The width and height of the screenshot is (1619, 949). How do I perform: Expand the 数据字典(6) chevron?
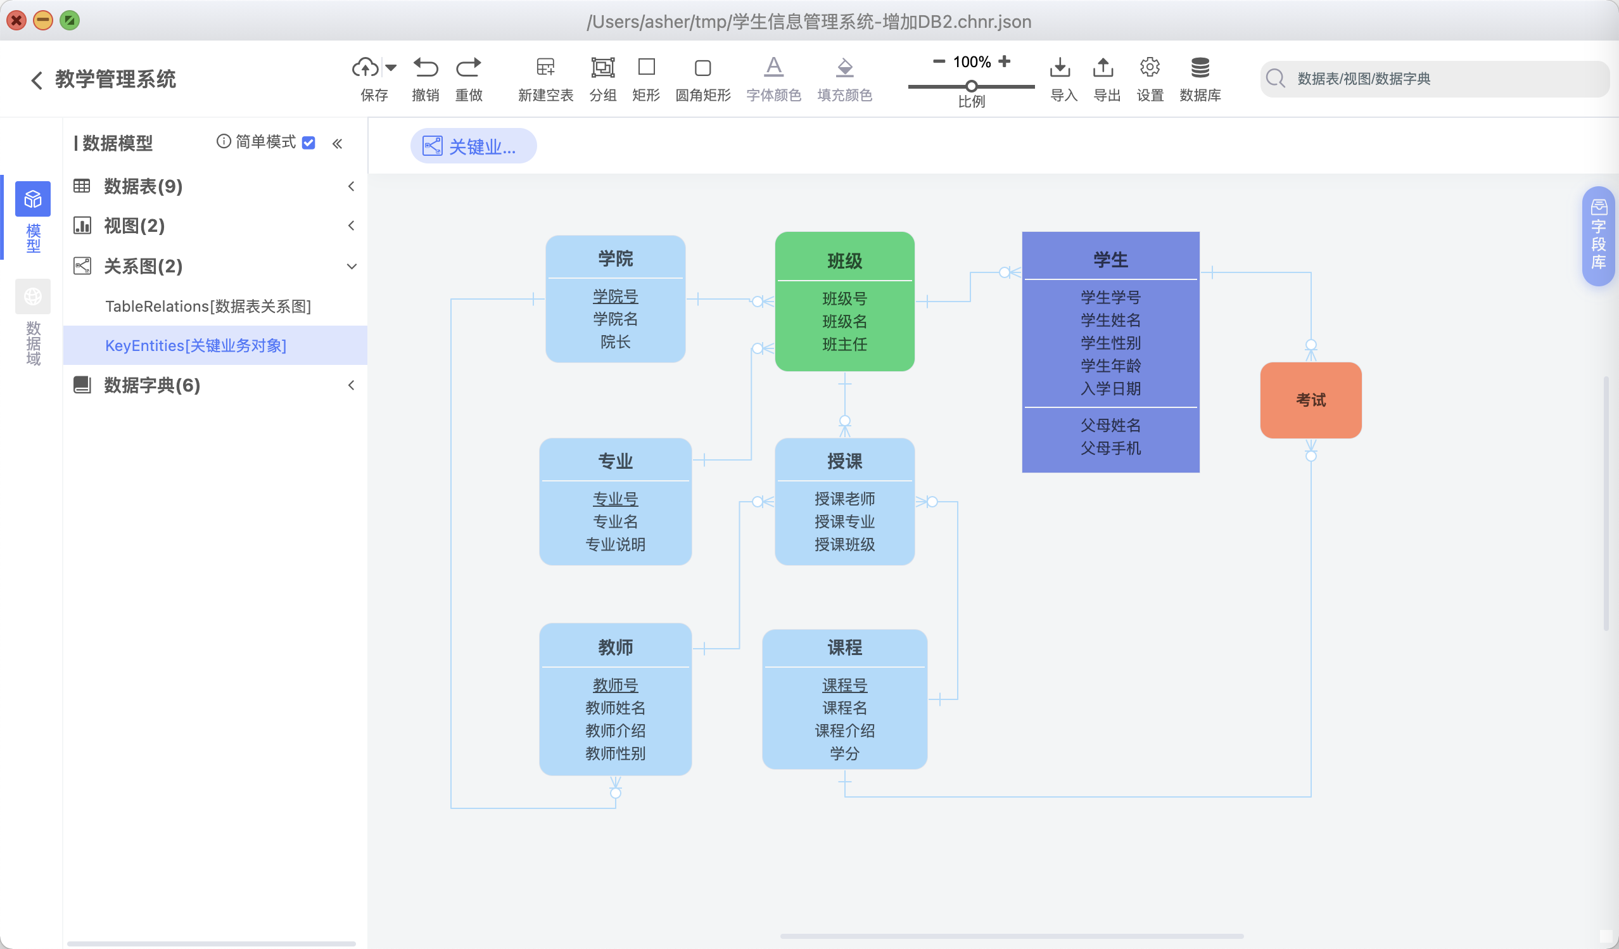point(351,385)
